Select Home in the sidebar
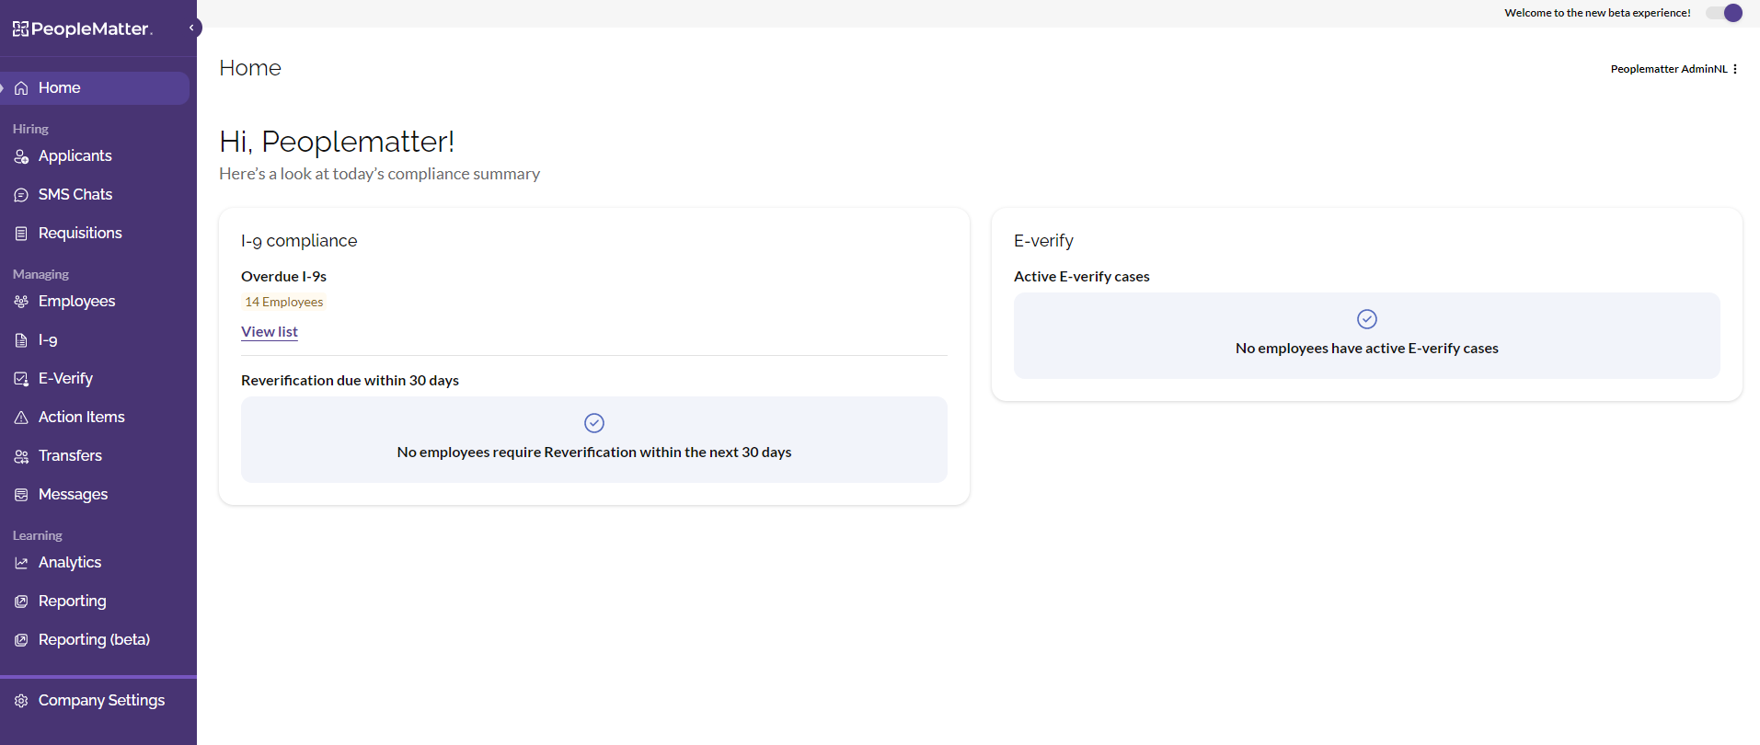This screenshot has height=745, width=1760. tap(94, 88)
